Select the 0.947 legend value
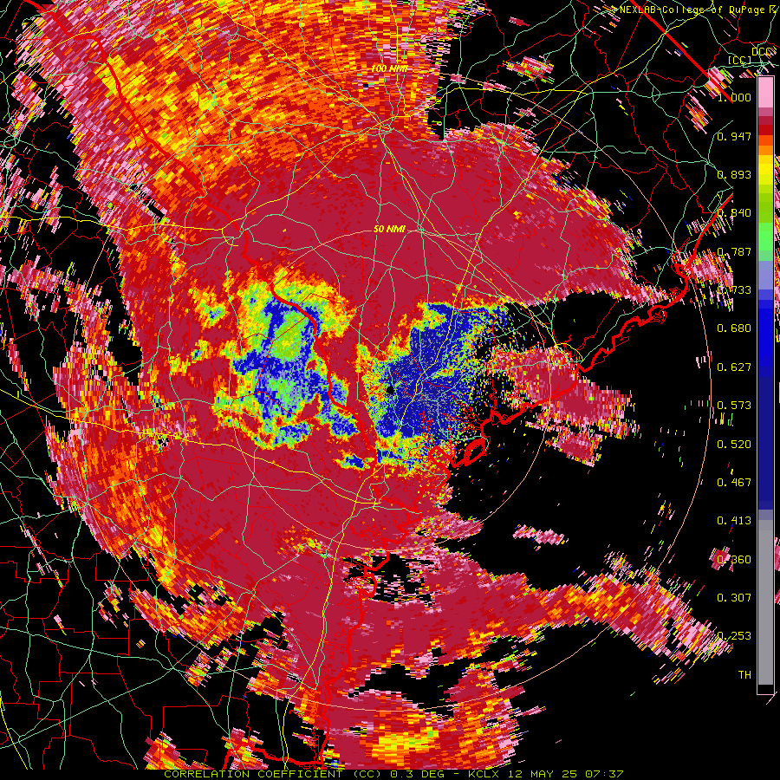The width and height of the screenshot is (780, 780). [x=734, y=136]
